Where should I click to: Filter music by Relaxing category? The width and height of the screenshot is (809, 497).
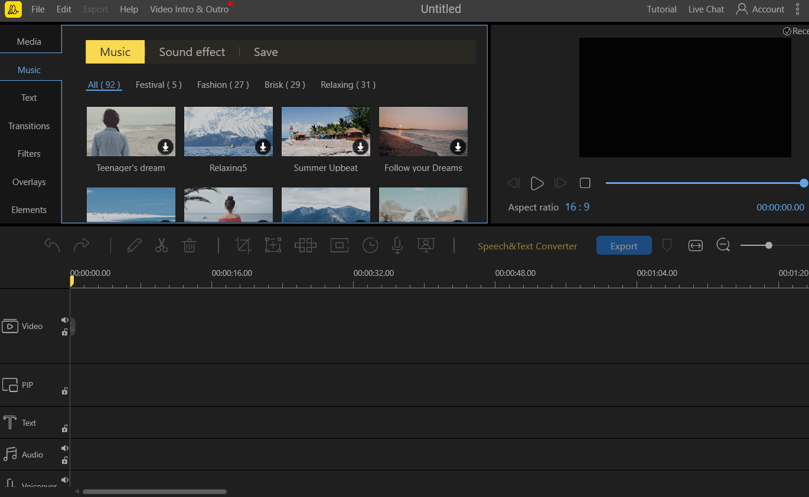click(348, 85)
